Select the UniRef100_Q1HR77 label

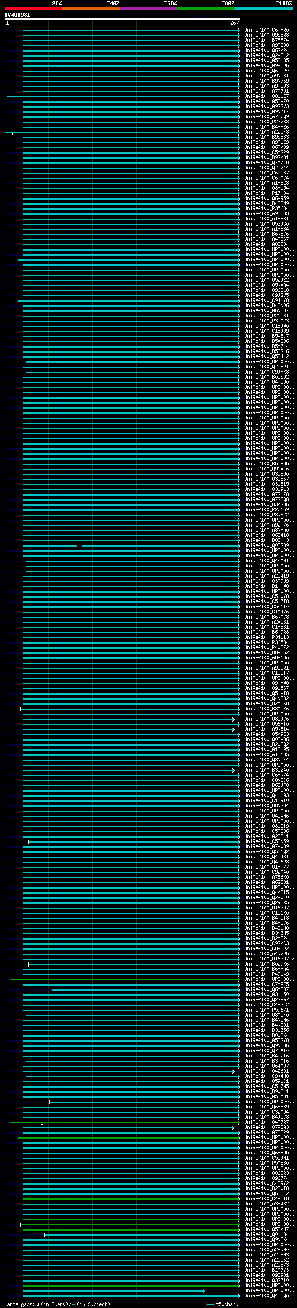(x=266, y=867)
